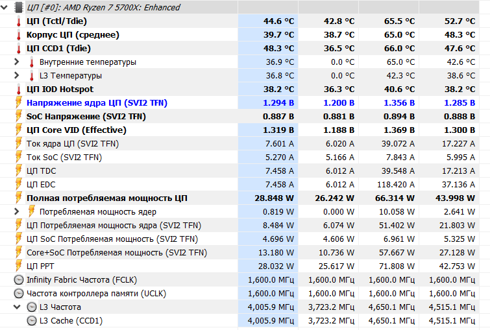This screenshot has height=330, width=490.
Task: Click thermometer icon beside ЦП (Tctl/Tdie)
Action: (x=18, y=21)
